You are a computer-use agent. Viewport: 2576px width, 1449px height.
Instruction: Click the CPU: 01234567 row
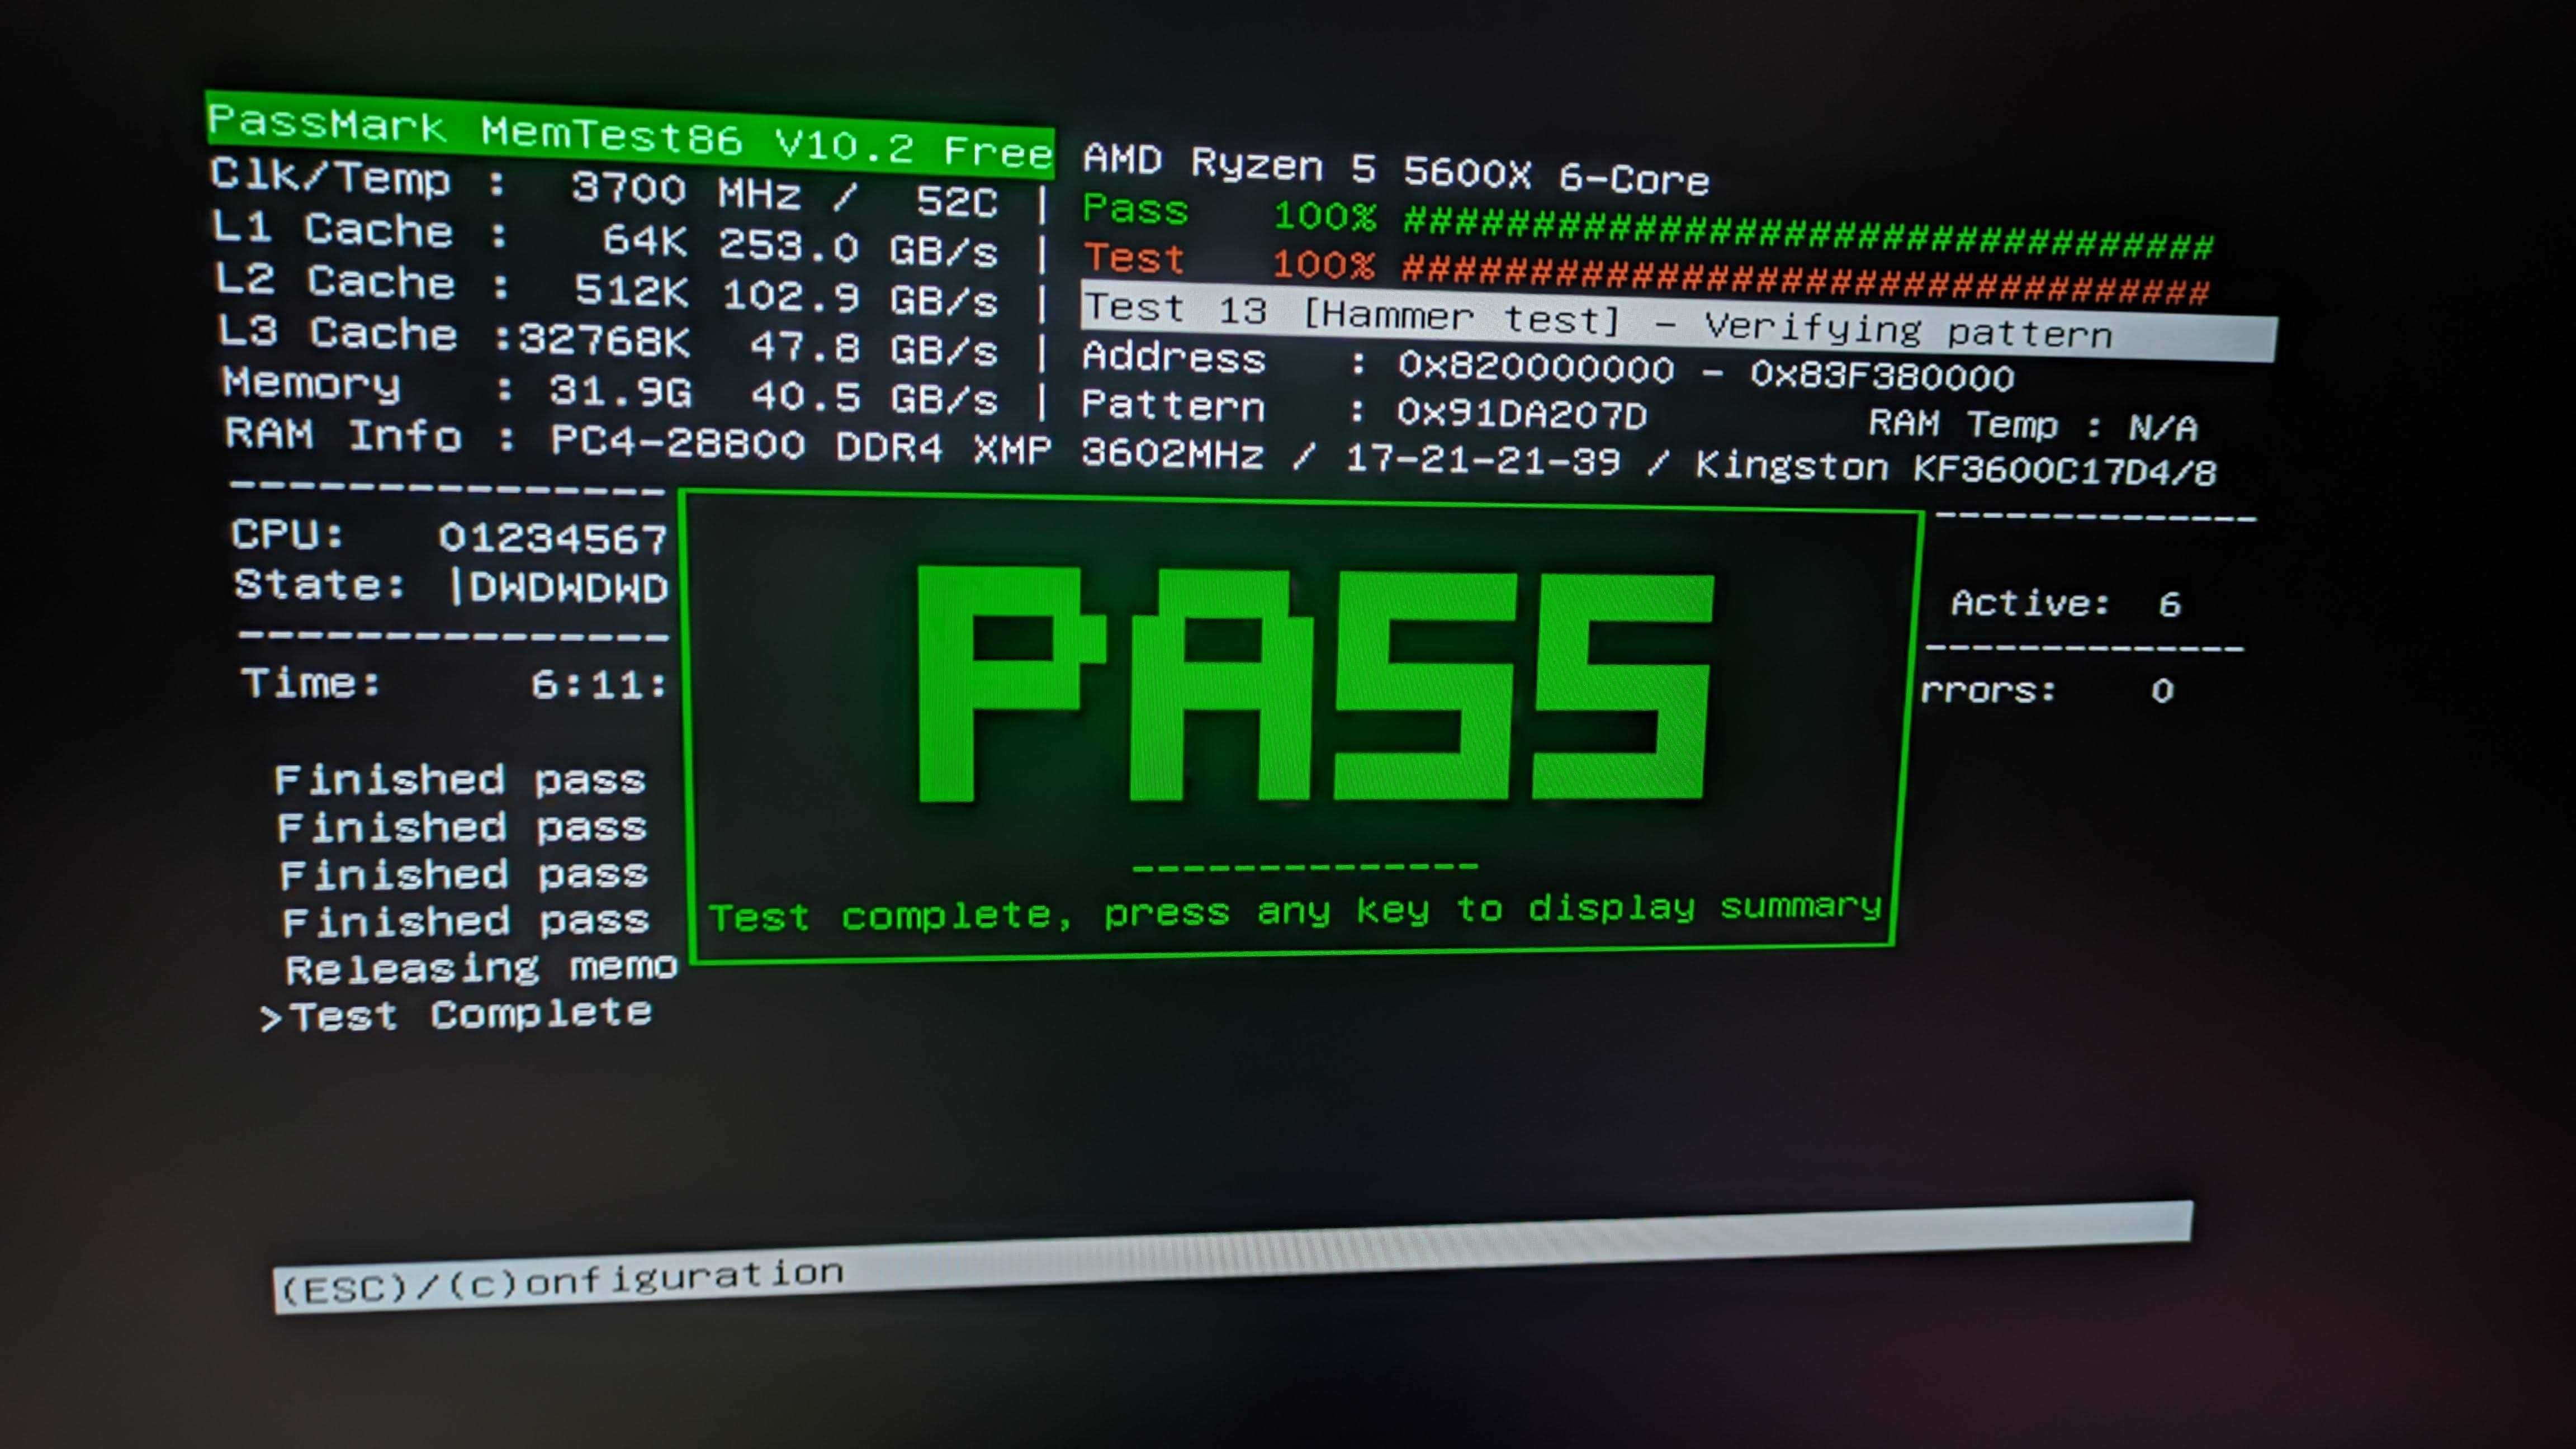(449, 537)
